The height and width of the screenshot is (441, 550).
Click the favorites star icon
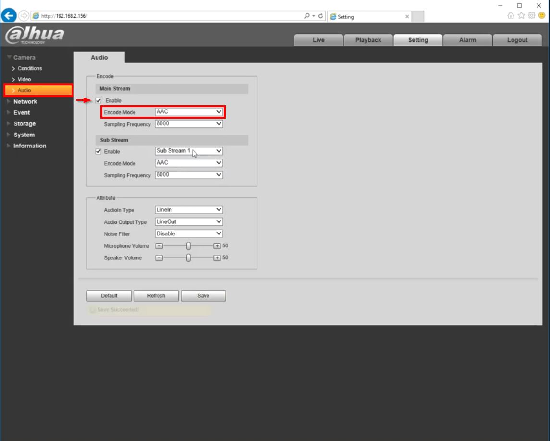point(521,16)
